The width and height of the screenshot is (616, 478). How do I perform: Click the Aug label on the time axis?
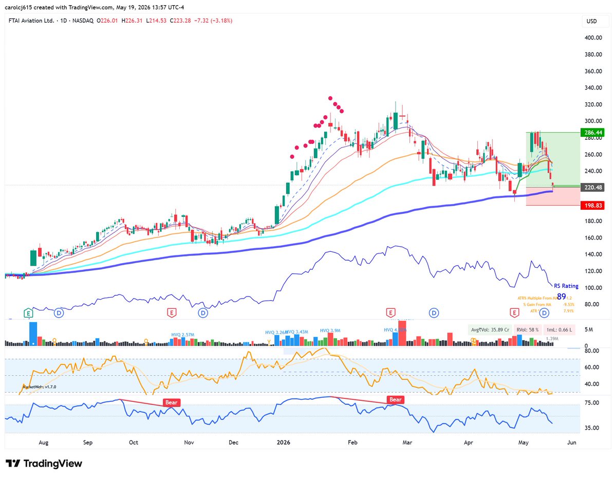pos(44,443)
